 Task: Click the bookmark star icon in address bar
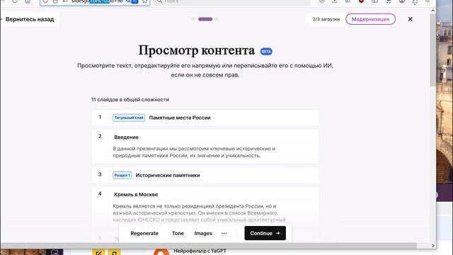144,1
